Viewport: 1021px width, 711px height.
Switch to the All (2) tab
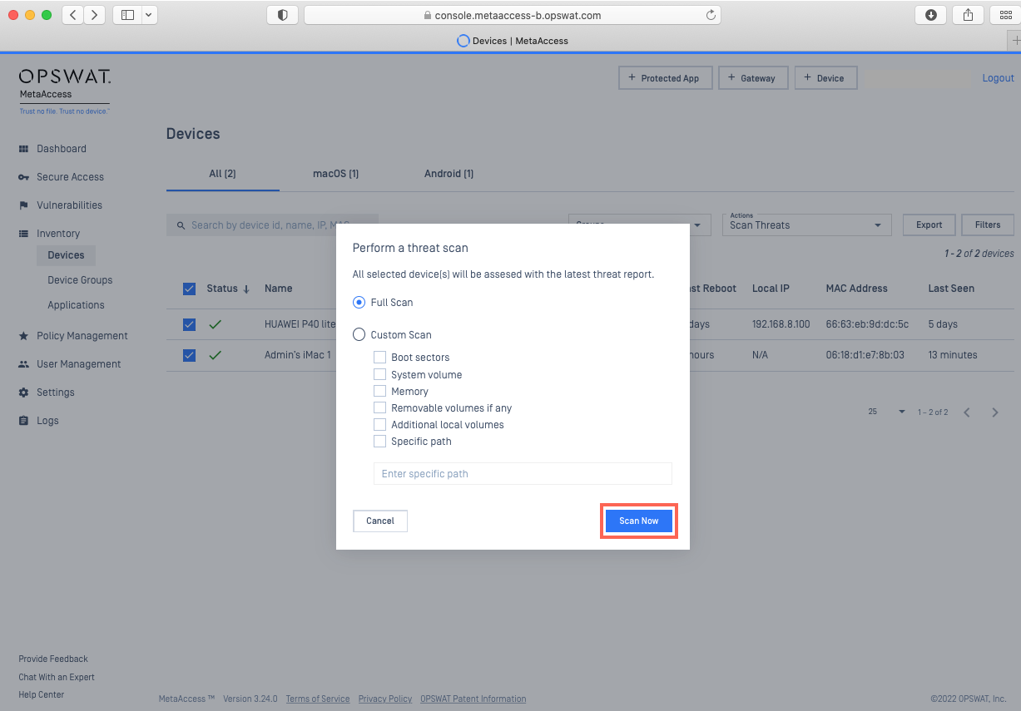coord(222,174)
